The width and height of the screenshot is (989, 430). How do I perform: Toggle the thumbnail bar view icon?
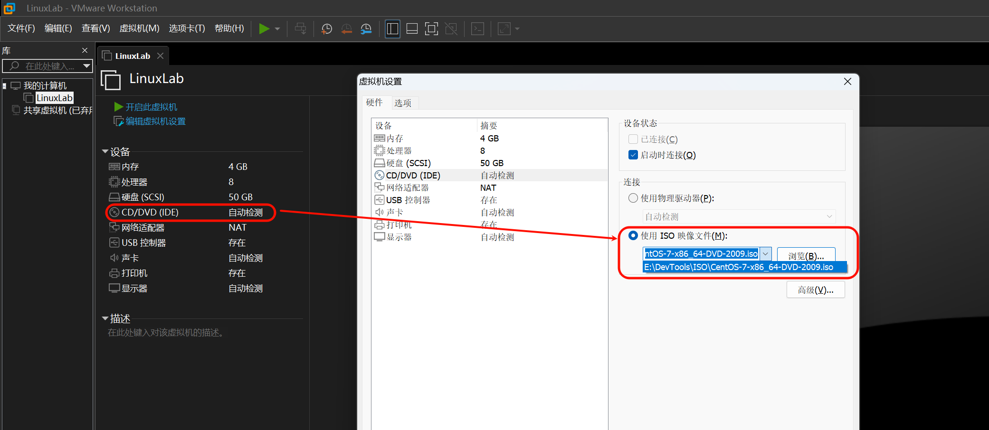point(412,29)
